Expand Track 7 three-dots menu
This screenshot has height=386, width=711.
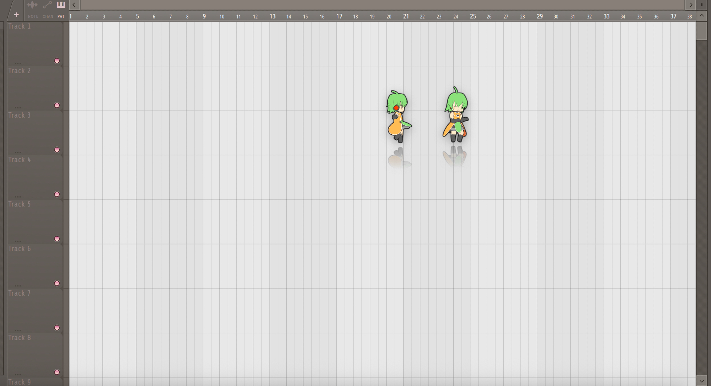18,330
